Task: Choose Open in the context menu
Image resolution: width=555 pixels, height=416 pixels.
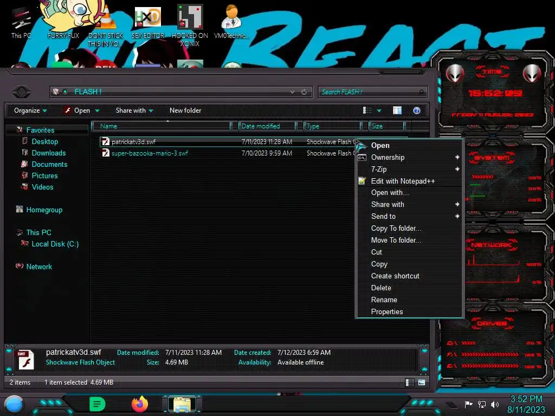Action: [x=410, y=145]
